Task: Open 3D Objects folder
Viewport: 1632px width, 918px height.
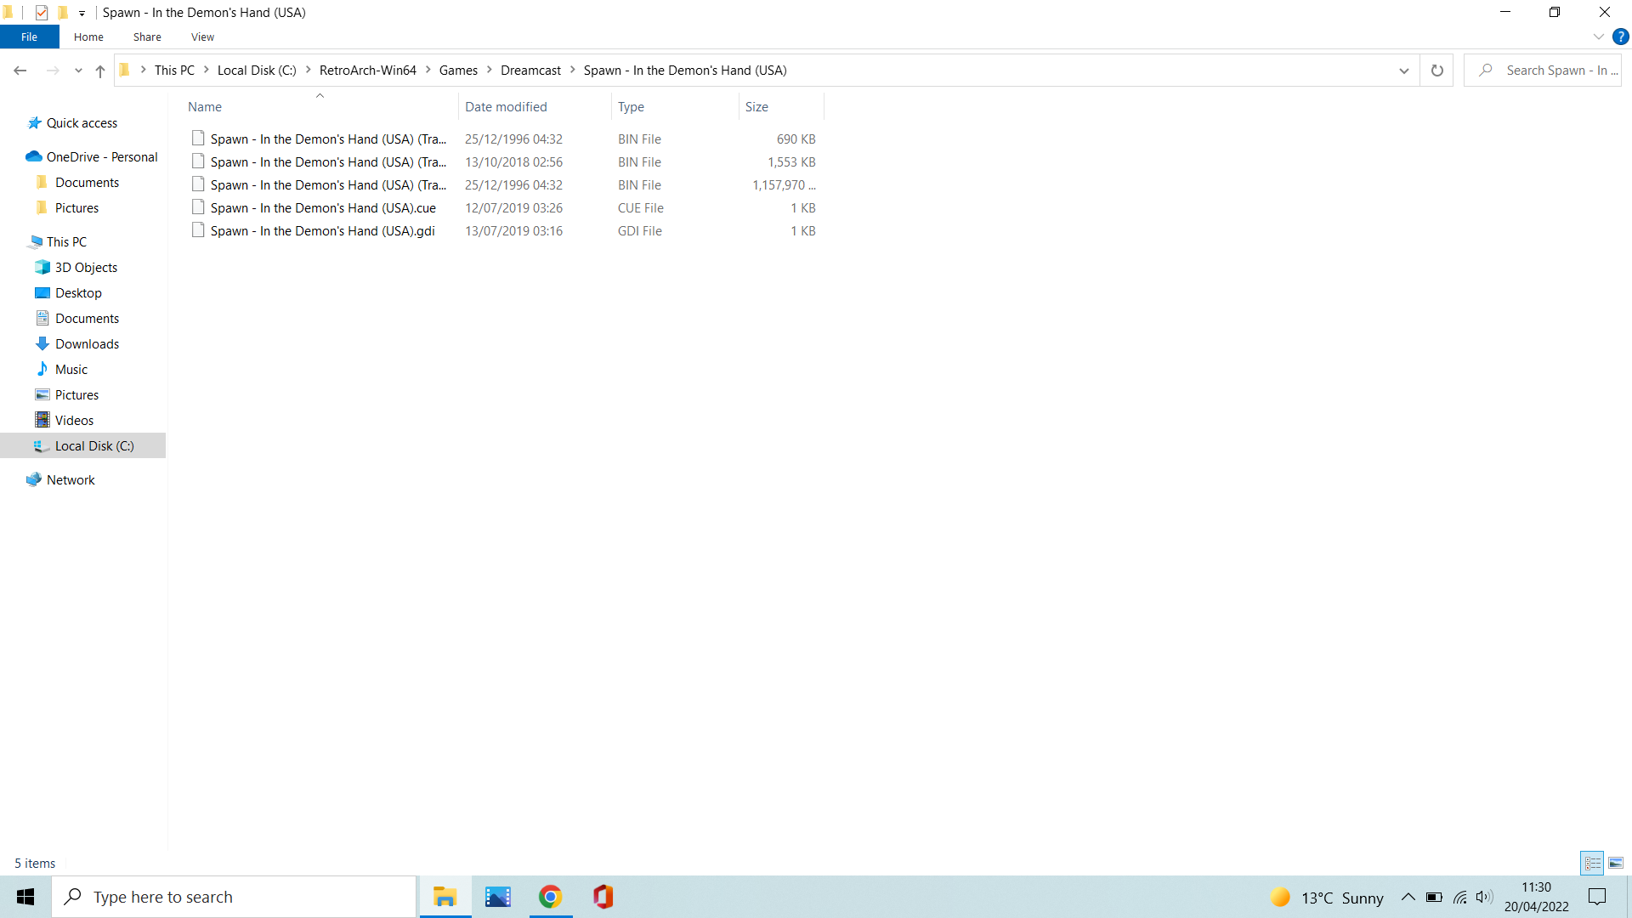Action: tap(86, 268)
